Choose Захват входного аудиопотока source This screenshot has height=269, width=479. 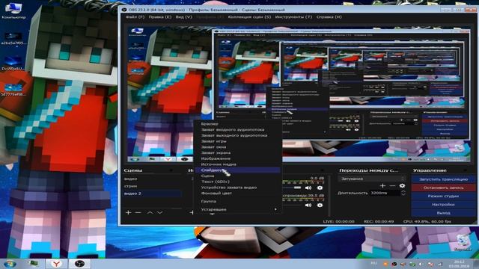pyautogui.click(x=237, y=129)
